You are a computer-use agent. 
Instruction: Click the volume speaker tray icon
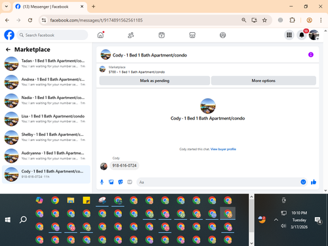[283, 226]
